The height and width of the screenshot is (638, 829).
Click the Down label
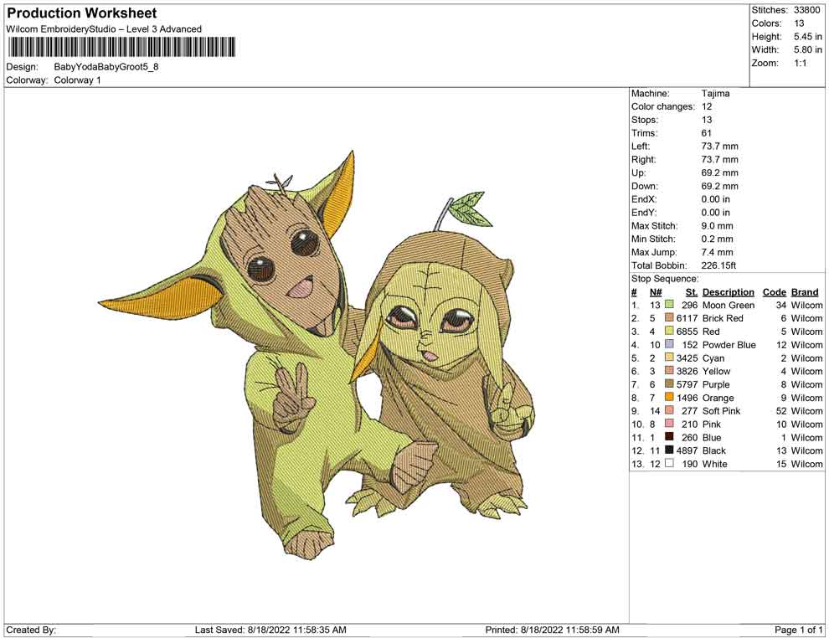coord(645,186)
